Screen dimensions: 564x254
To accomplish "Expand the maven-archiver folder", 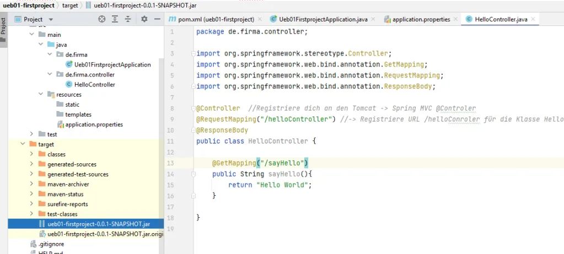I will tap(32, 184).
